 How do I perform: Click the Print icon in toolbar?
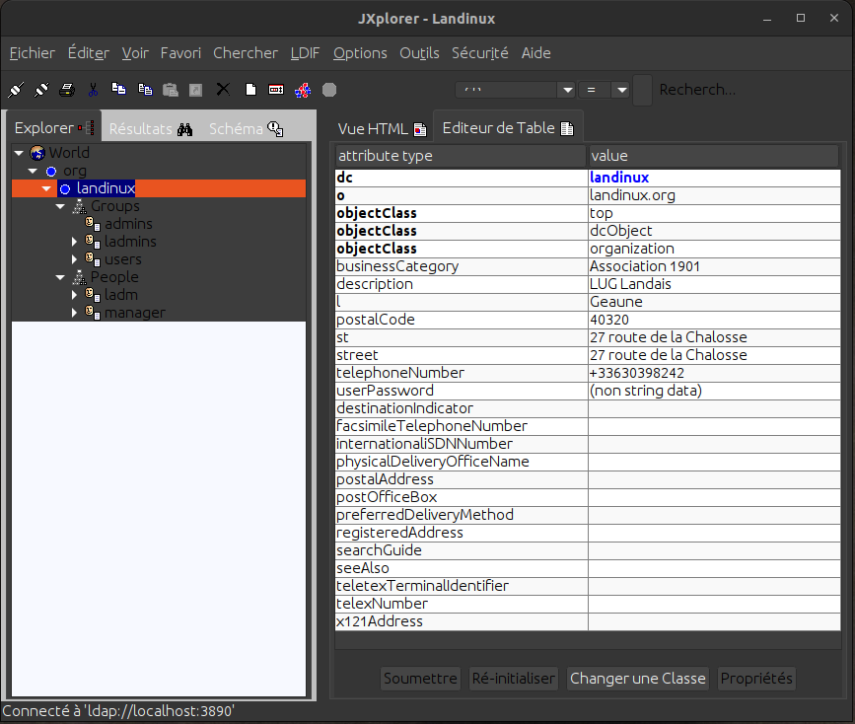click(67, 90)
